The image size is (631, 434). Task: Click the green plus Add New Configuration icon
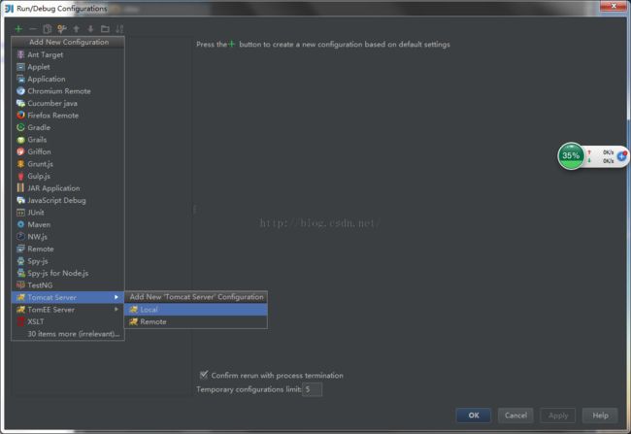(x=18, y=29)
